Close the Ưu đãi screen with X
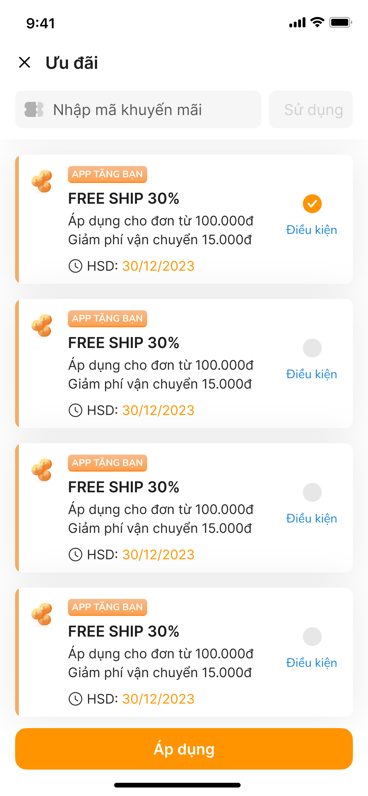 click(25, 62)
